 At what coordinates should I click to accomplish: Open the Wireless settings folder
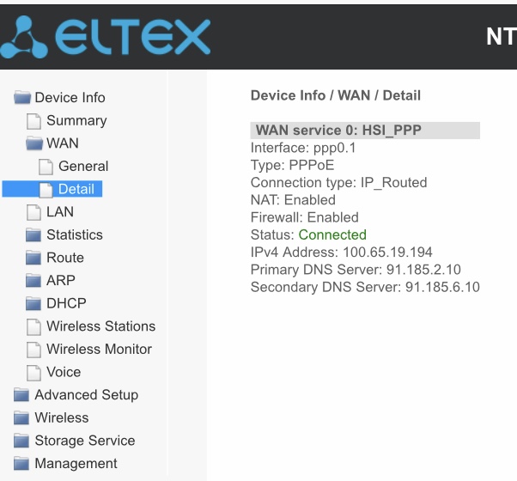(x=62, y=417)
